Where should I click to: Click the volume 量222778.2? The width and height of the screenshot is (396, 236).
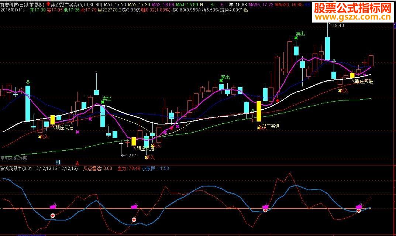tap(109, 10)
